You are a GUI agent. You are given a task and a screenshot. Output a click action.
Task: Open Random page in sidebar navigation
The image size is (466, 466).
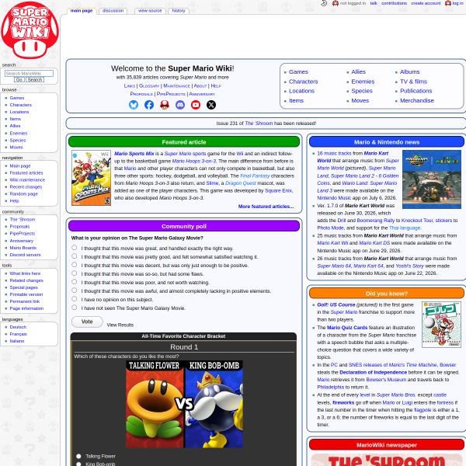(x=24, y=193)
